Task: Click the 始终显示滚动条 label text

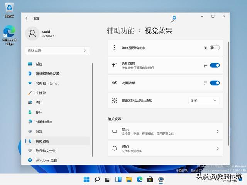Action: pyautogui.click(x=134, y=48)
